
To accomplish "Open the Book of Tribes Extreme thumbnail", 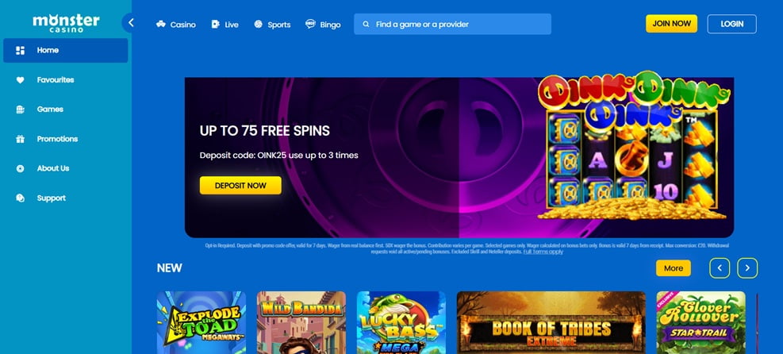I will pyautogui.click(x=551, y=322).
